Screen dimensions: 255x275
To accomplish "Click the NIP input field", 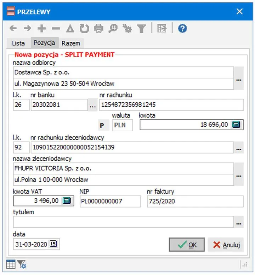I will pyautogui.click(x=110, y=201).
